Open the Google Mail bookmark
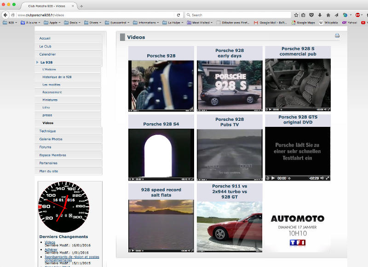 270,23
